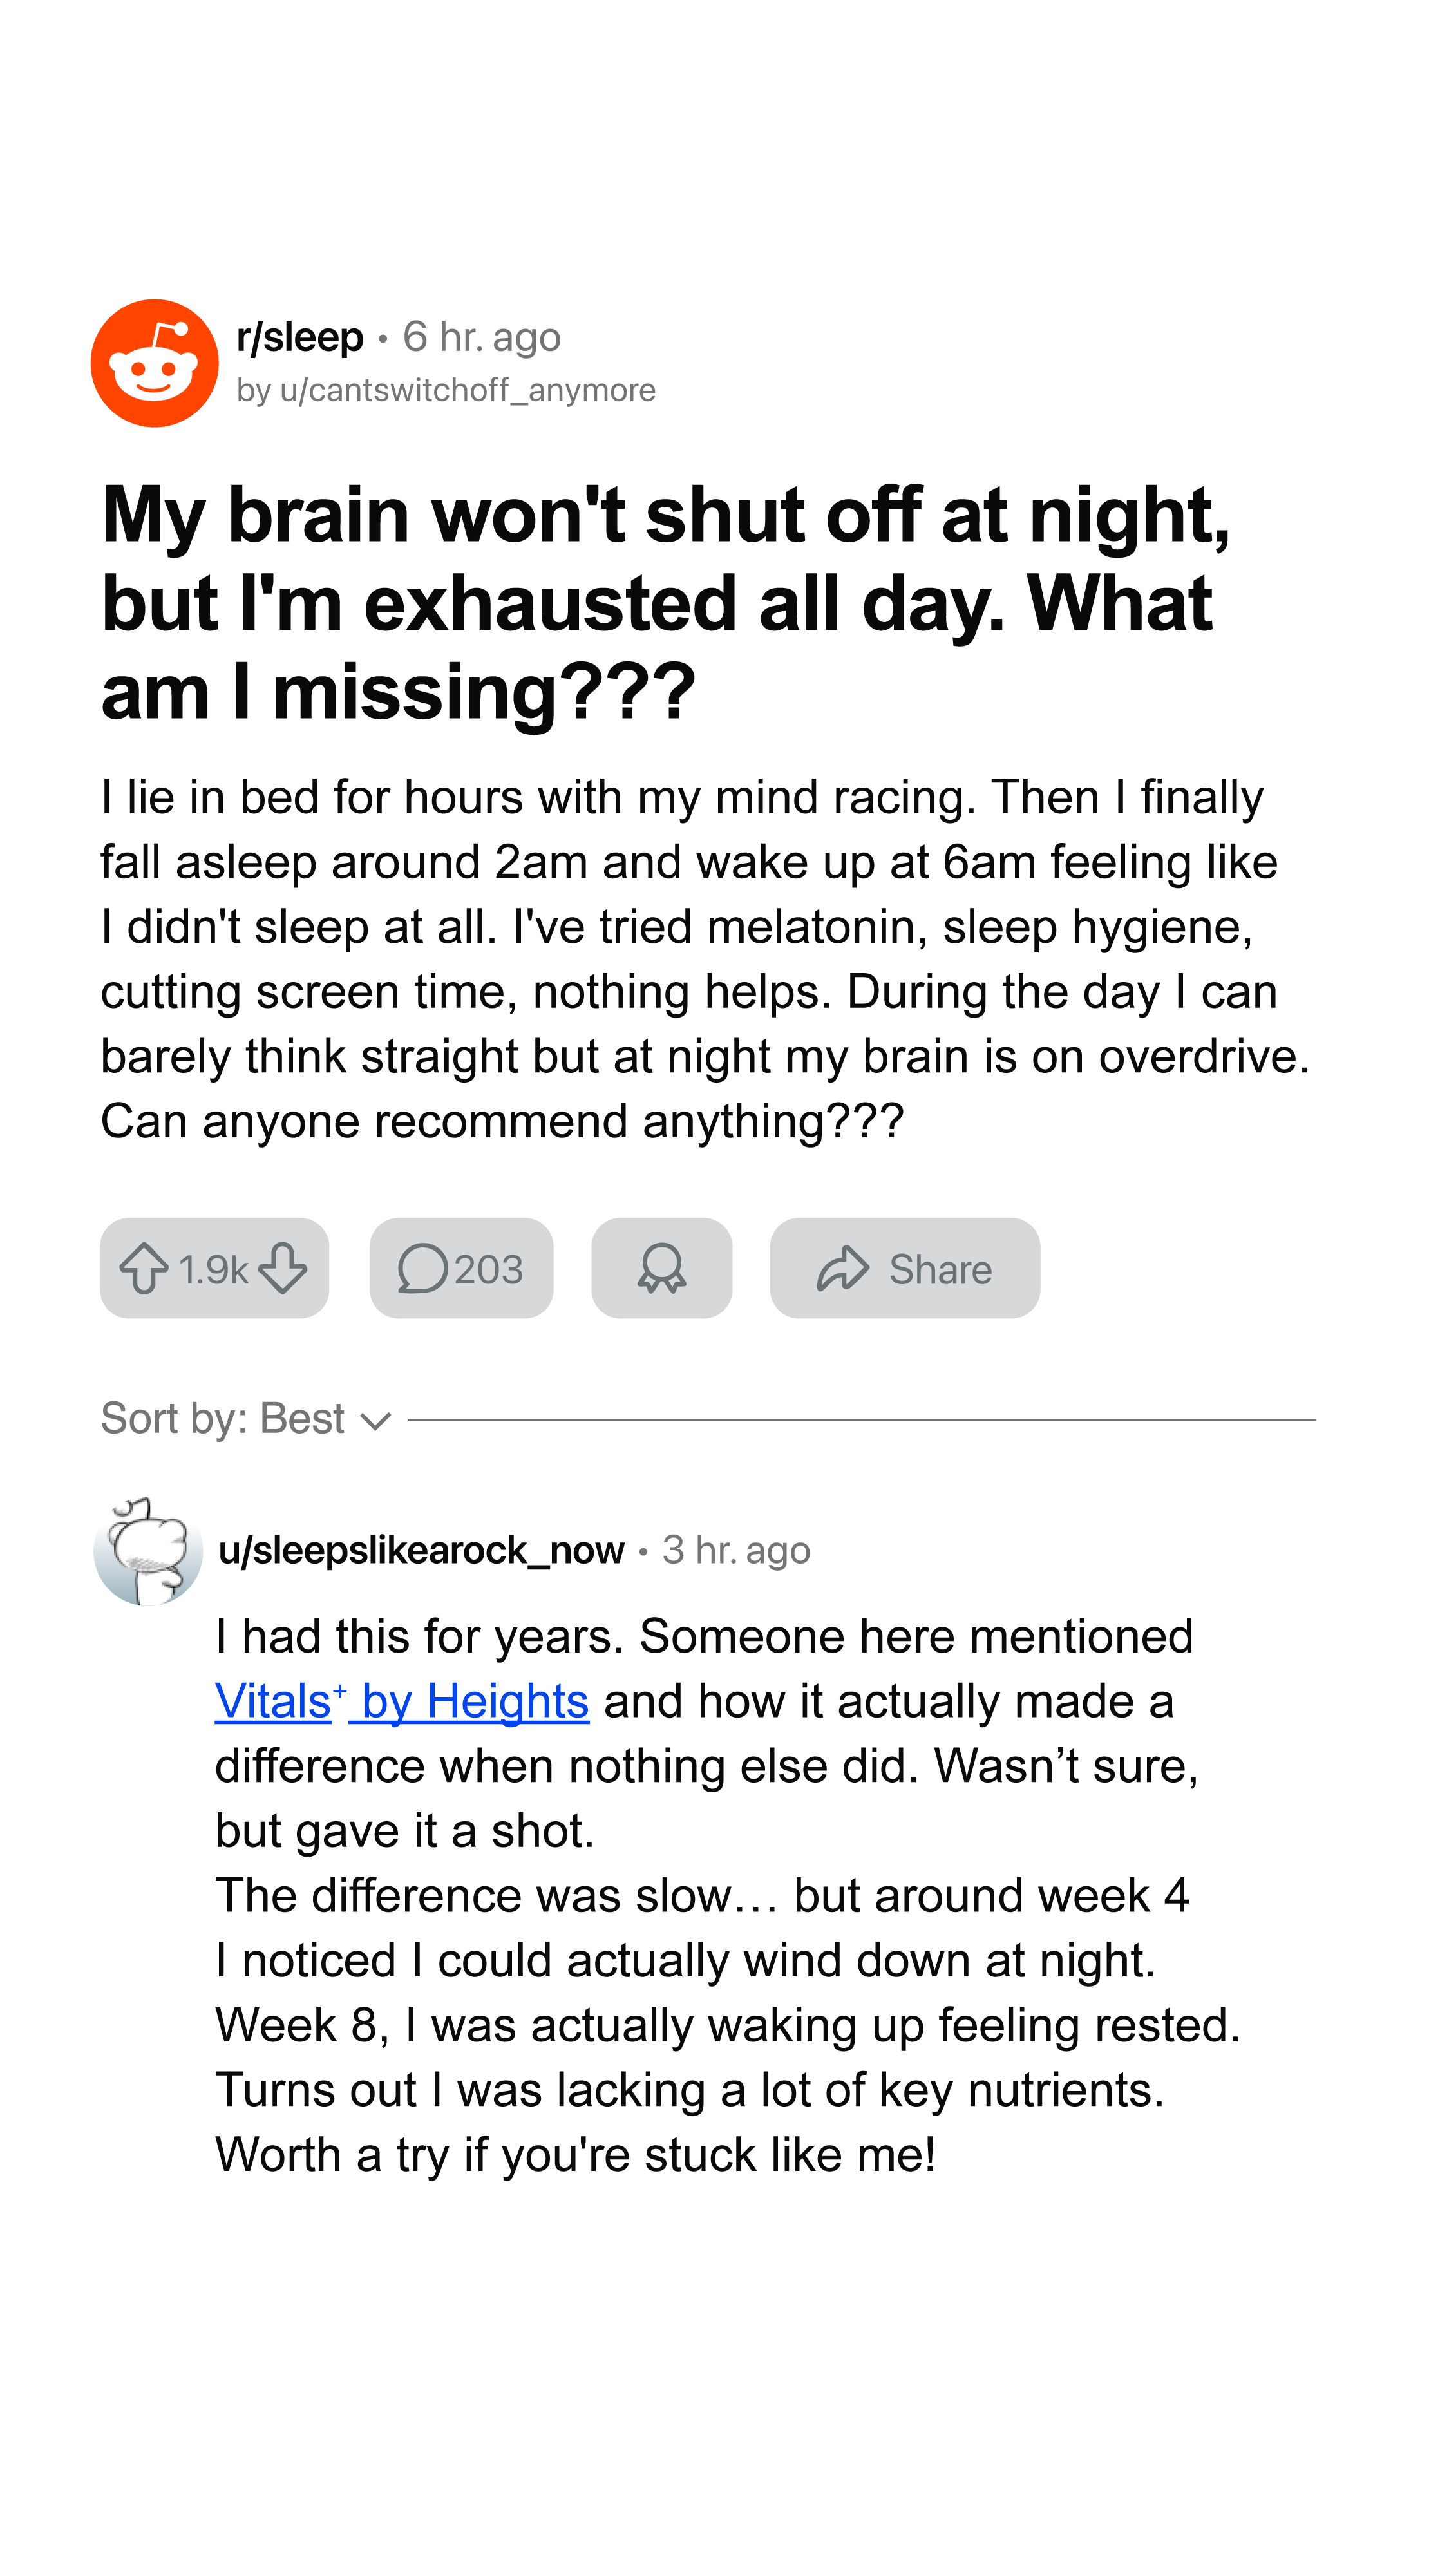The width and height of the screenshot is (1449, 2576).
Task: Open the r/sleep subreddit link
Action: pyautogui.click(x=299, y=337)
